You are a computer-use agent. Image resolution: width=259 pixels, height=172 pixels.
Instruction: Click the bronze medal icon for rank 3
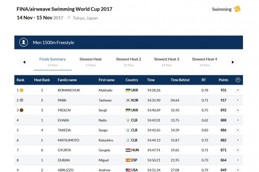pyautogui.click(x=22, y=110)
